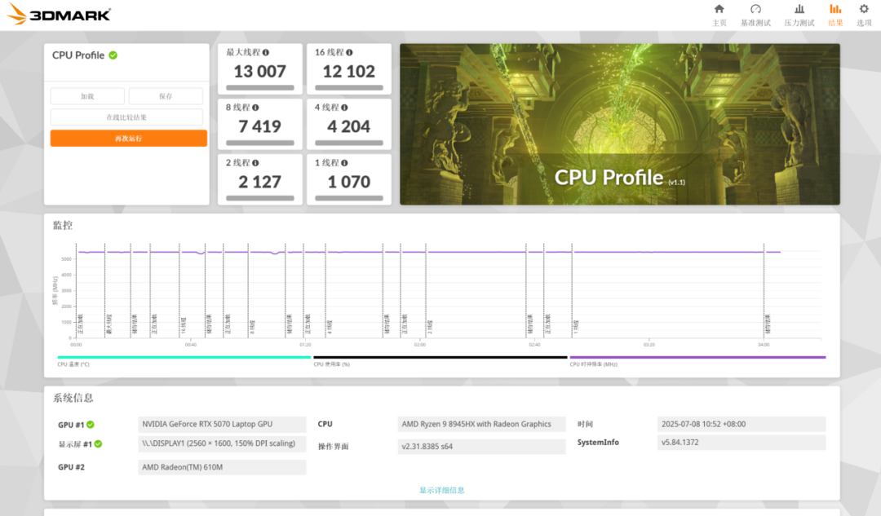Click the 01:20 time axis label
This screenshot has width=881, height=516.
(x=305, y=345)
